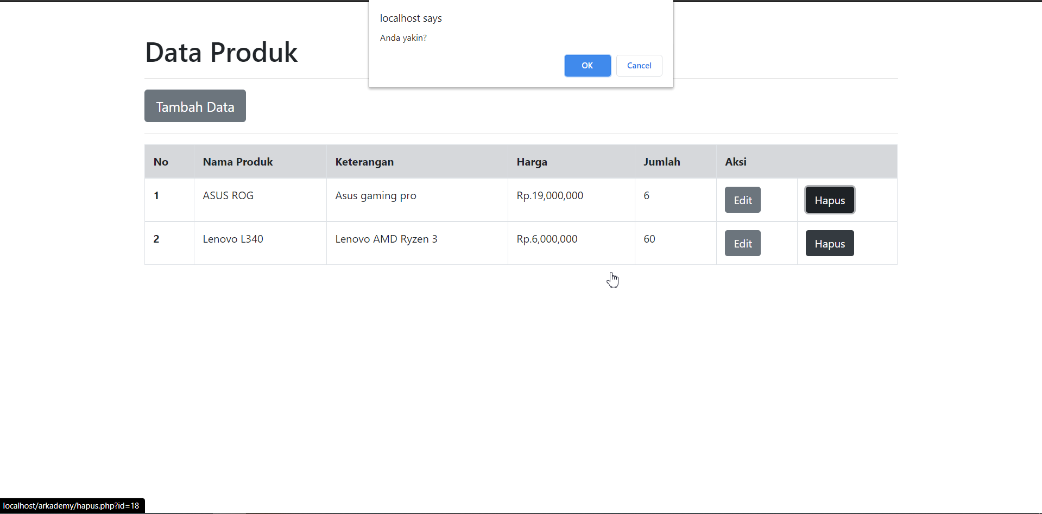
Task: Click the Rp.6,000,000 price cell
Action: pyautogui.click(x=547, y=239)
